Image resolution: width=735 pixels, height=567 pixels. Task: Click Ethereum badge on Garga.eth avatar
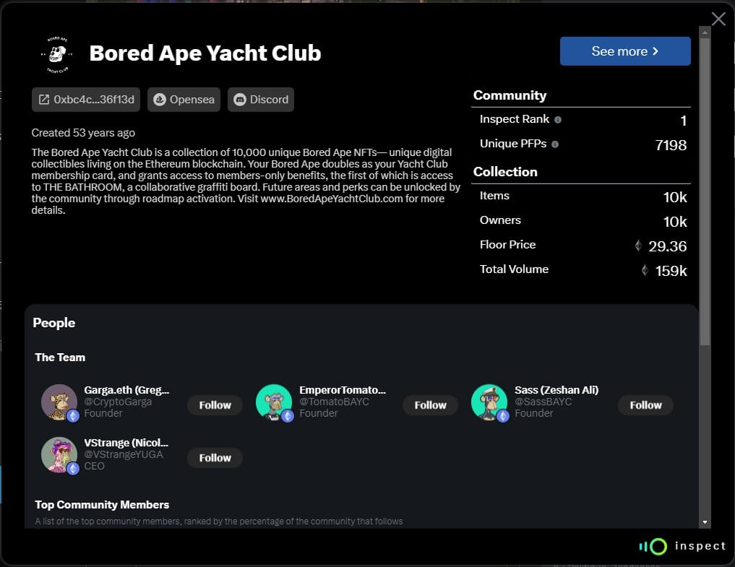(x=73, y=415)
